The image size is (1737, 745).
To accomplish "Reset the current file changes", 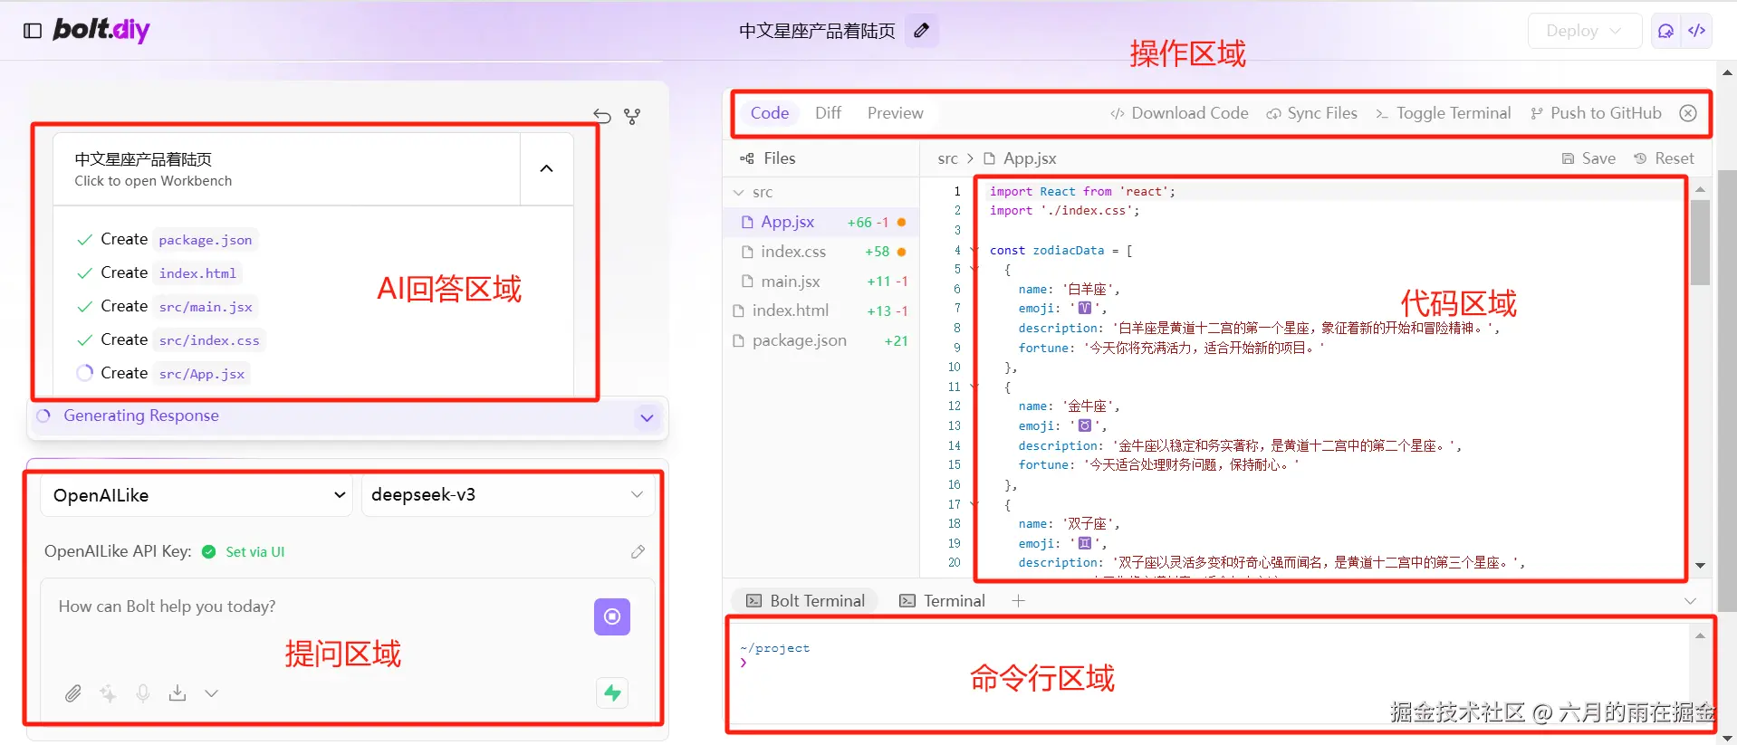I will [x=1664, y=158].
